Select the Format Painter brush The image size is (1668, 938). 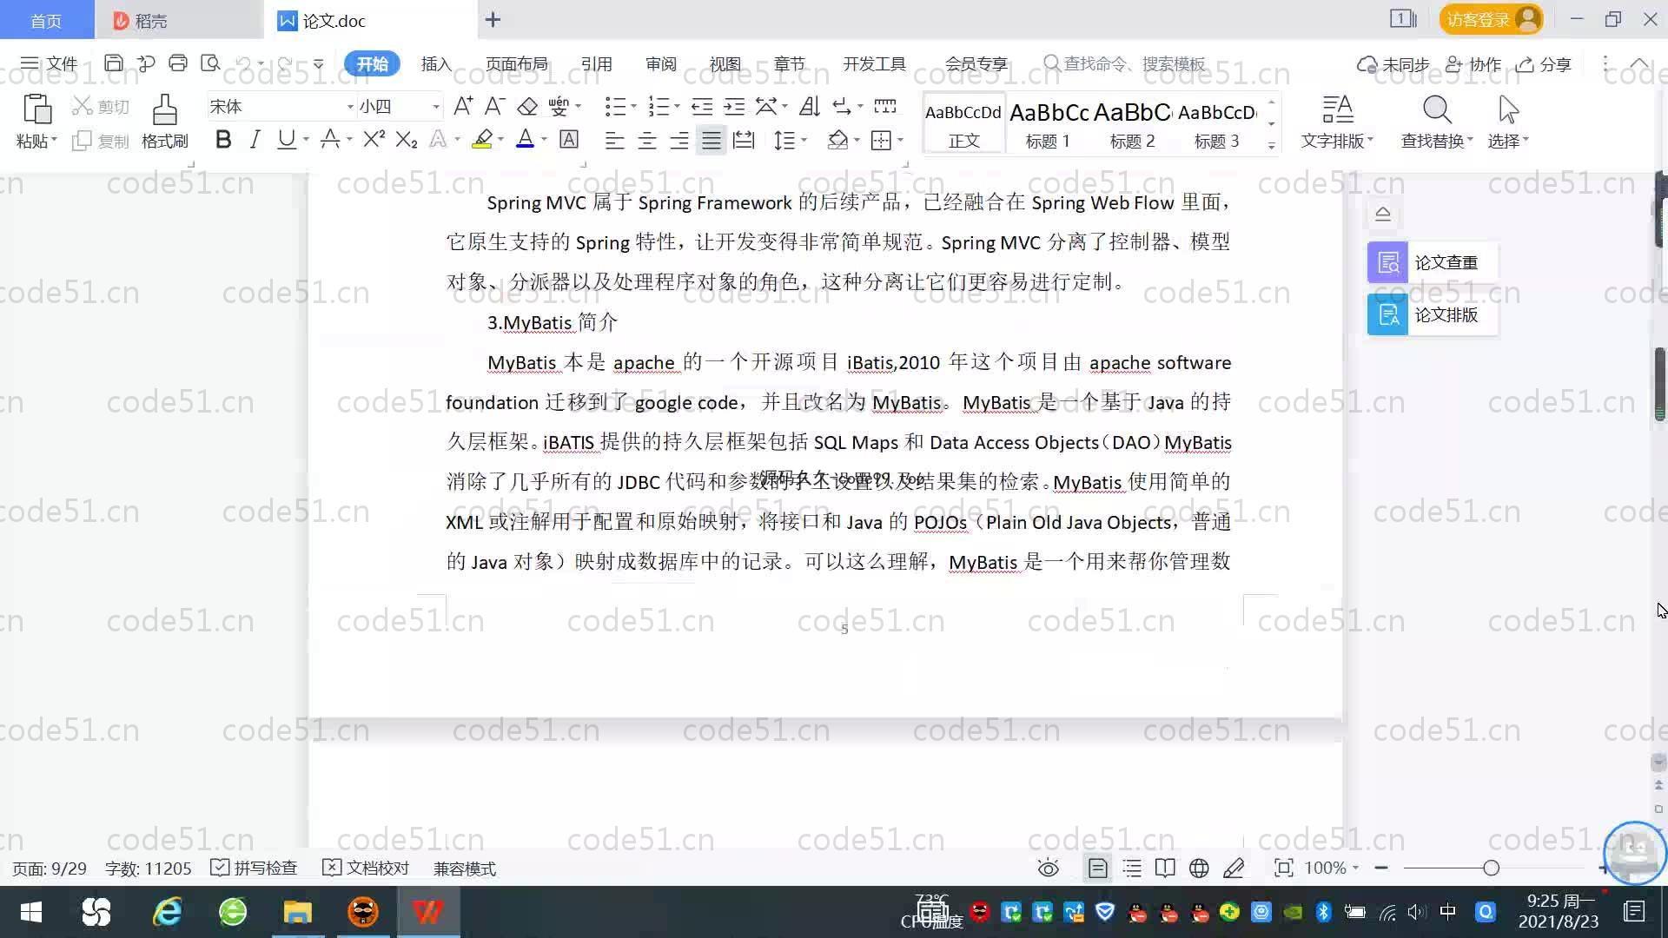(x=164, y=110)
